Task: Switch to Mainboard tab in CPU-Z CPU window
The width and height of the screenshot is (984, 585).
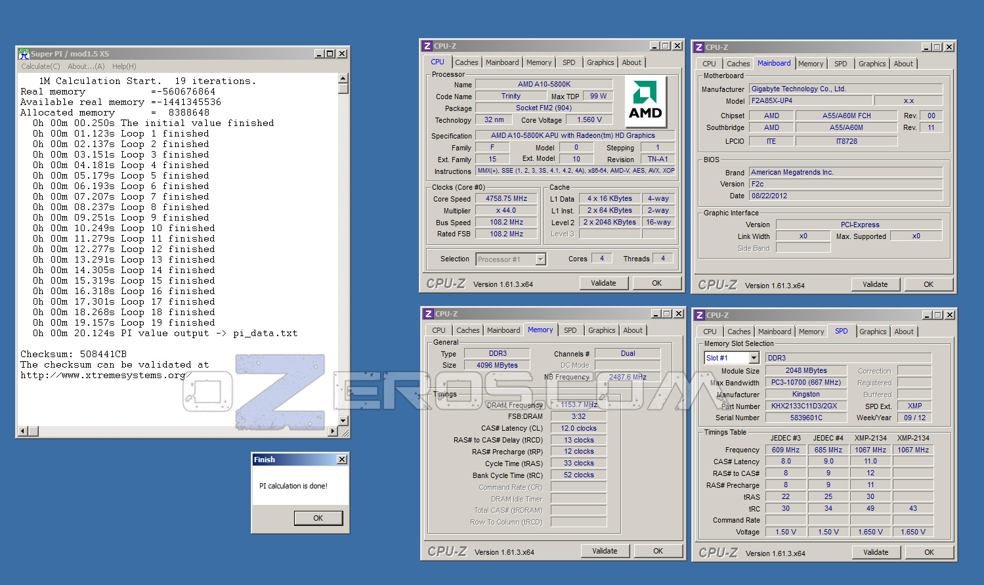Action: [x=502, y=62]
